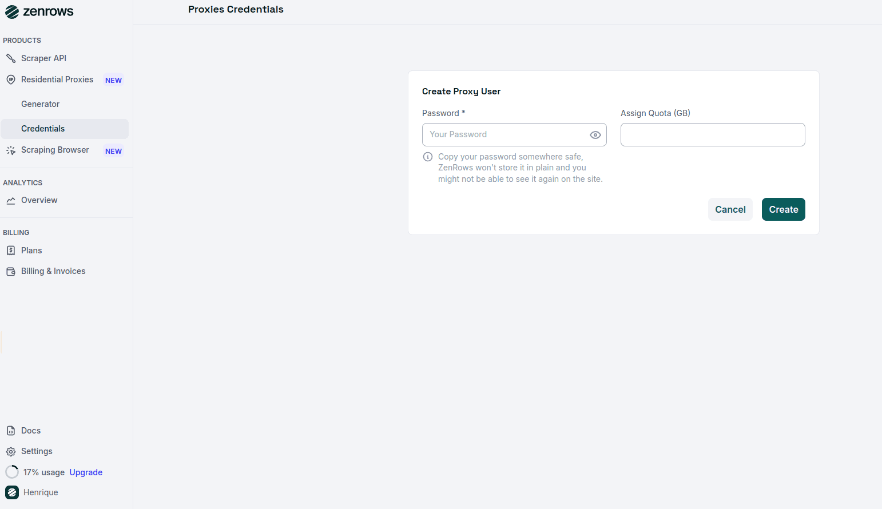
Task: Click the Billing & Invoices wallet icon
Action: (11, 272)
